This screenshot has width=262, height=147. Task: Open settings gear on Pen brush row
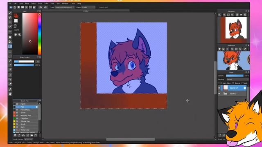point(37,107)
